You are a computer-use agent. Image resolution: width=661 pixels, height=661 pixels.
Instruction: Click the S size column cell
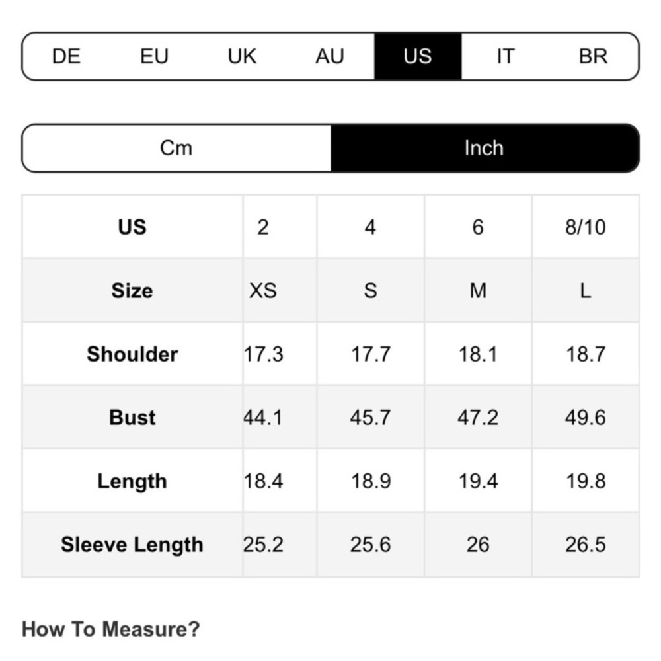click(371, 290)
